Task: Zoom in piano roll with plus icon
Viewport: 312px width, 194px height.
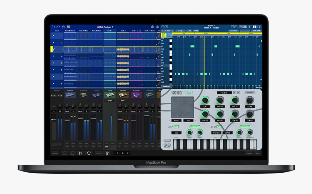Action: [236, 27]
